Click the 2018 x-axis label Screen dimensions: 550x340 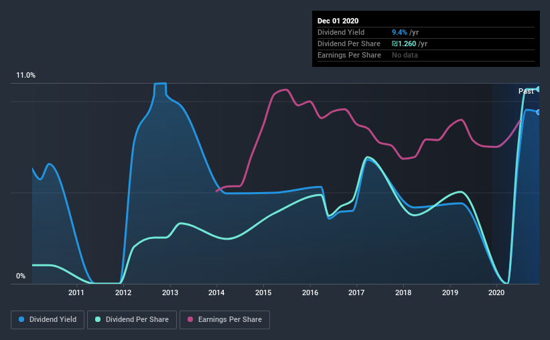[403, 292]
